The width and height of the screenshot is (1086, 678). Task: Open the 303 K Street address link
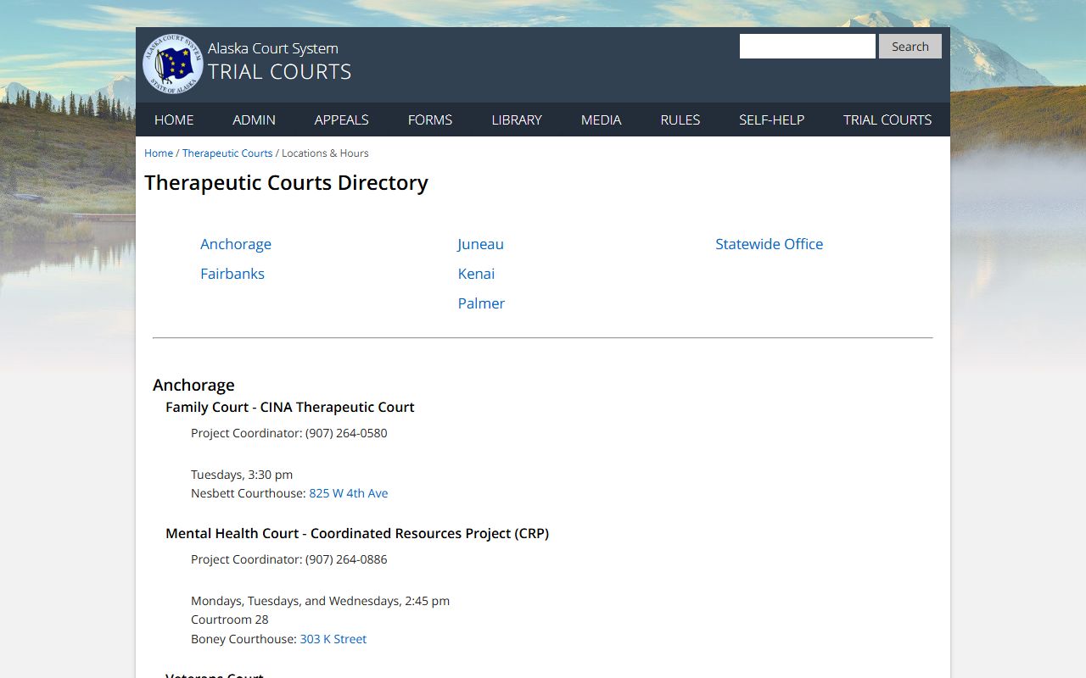pos(333,639)
